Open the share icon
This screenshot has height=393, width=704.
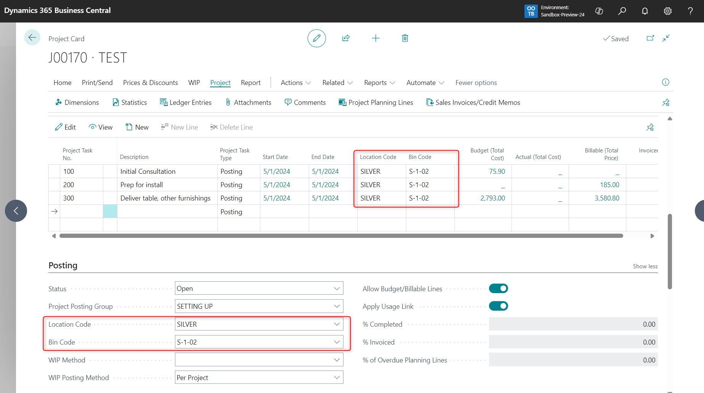click(346, 38)
